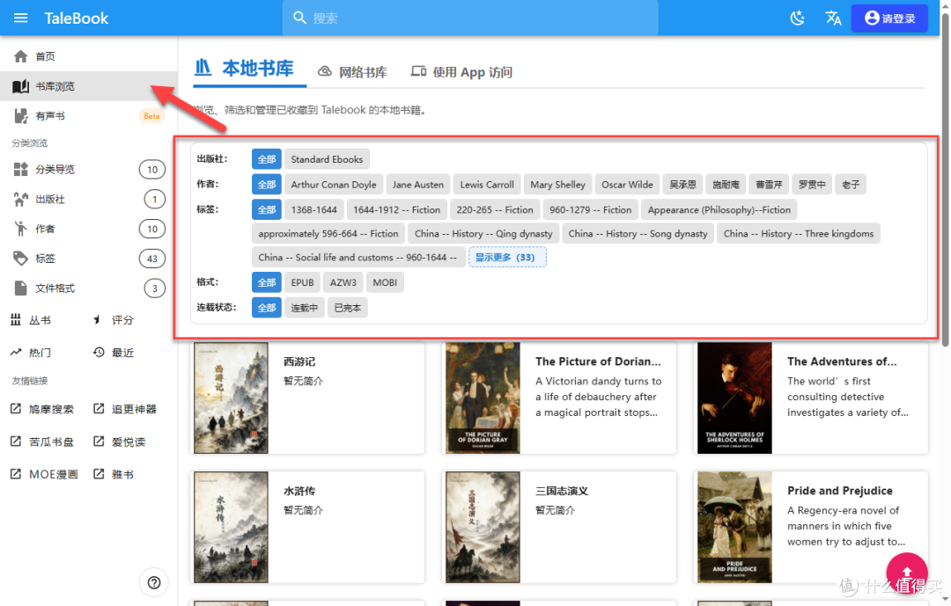951x606 pixels.
Task: Click the 请登录 login button
Action: (x=889, y=18)
